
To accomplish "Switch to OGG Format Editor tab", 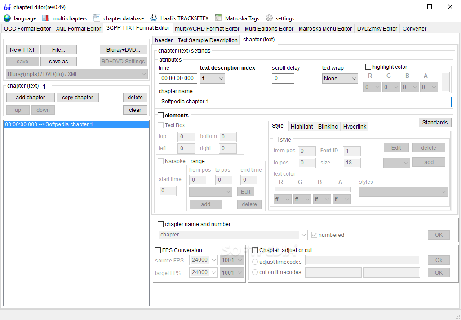I will [27, 28].
